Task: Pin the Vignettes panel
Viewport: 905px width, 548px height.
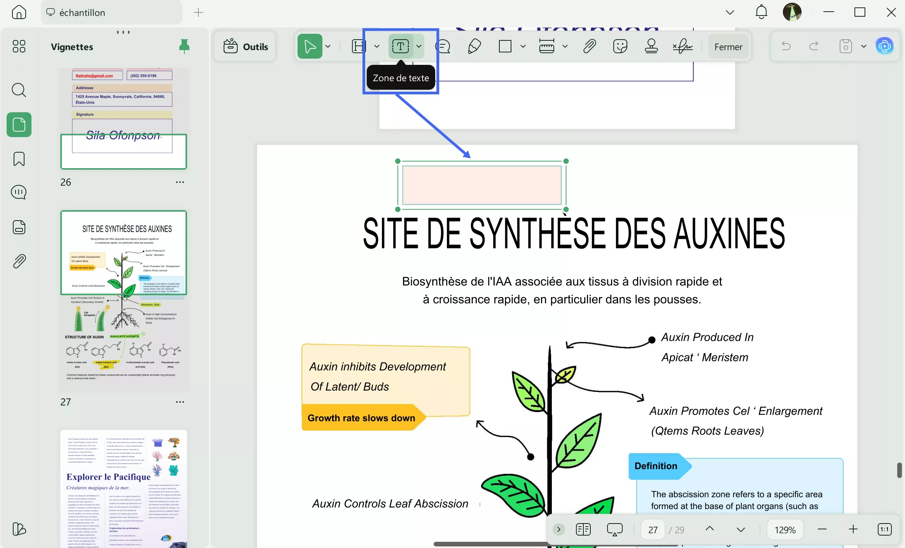Action: pos(184,46)
